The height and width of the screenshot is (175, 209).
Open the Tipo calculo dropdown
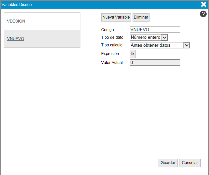click(x=160, y=45)
